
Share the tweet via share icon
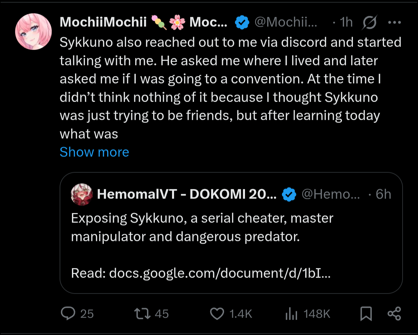pos(394,313)
